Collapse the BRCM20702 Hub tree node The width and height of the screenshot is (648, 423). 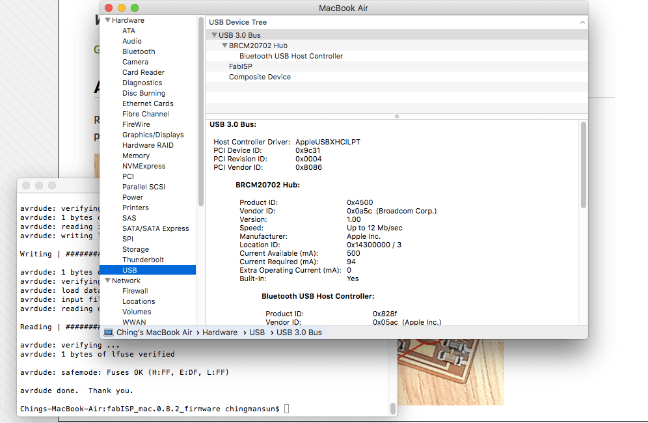[224, 46]
